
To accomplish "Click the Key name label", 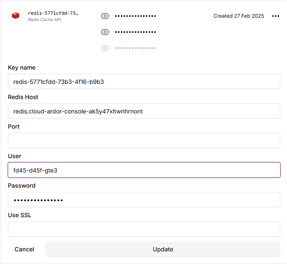I will click(22, 68).
